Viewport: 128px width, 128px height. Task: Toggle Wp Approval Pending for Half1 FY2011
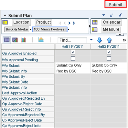coord(73,59)
